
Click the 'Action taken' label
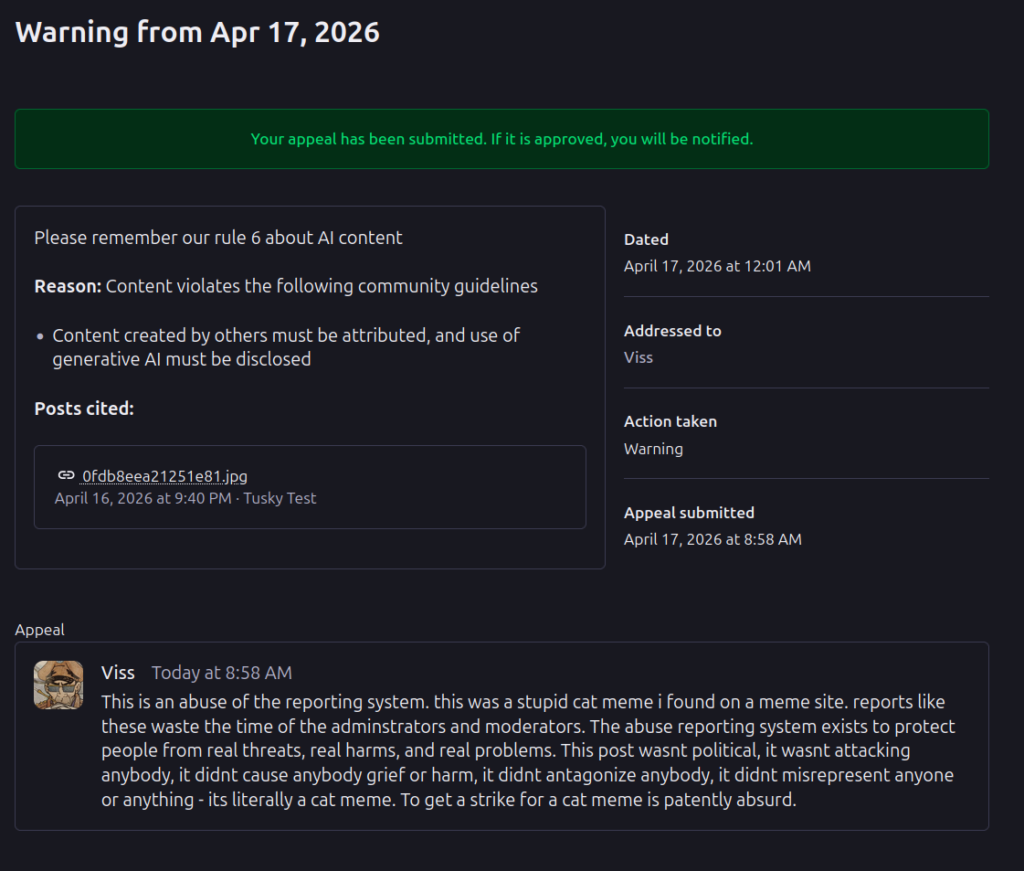pos(670,422)
